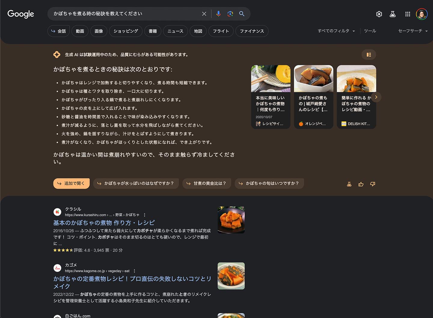Click kagome.co.jp URL breadcrumb
The width and height of the screenshot is (433, 318).
(x=97, y=271)
